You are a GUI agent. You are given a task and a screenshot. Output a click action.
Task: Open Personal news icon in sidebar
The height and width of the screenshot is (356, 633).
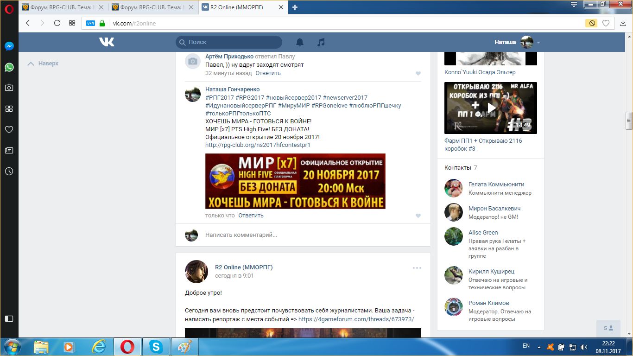[9, 150]
